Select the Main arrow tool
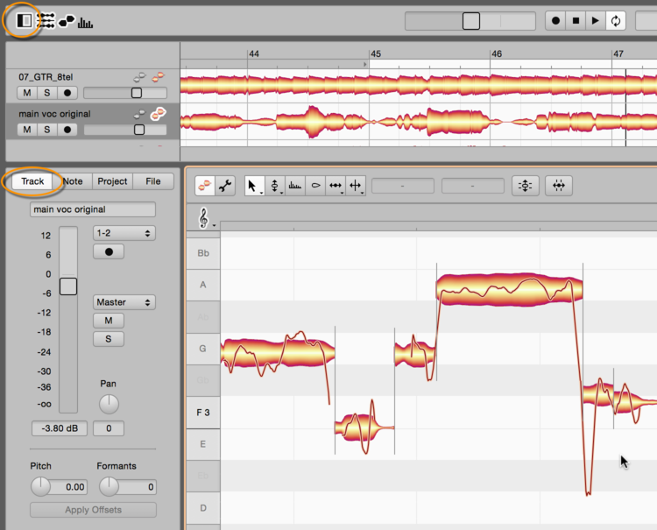This screenshot has height=530, width=657. tap(254, 186)
